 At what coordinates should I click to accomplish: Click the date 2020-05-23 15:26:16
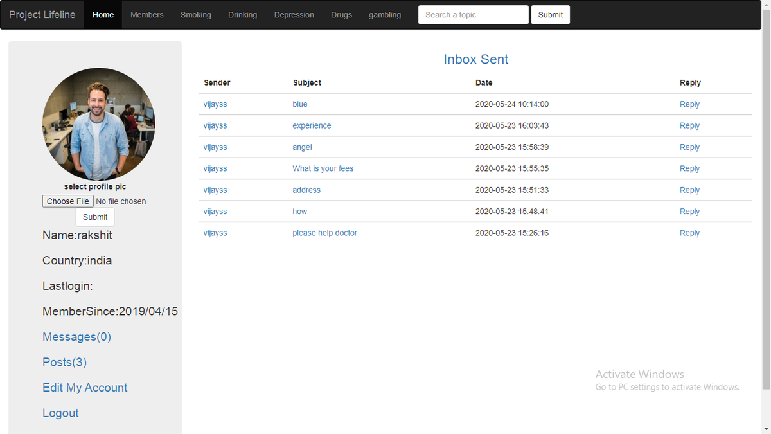(512, 233)
